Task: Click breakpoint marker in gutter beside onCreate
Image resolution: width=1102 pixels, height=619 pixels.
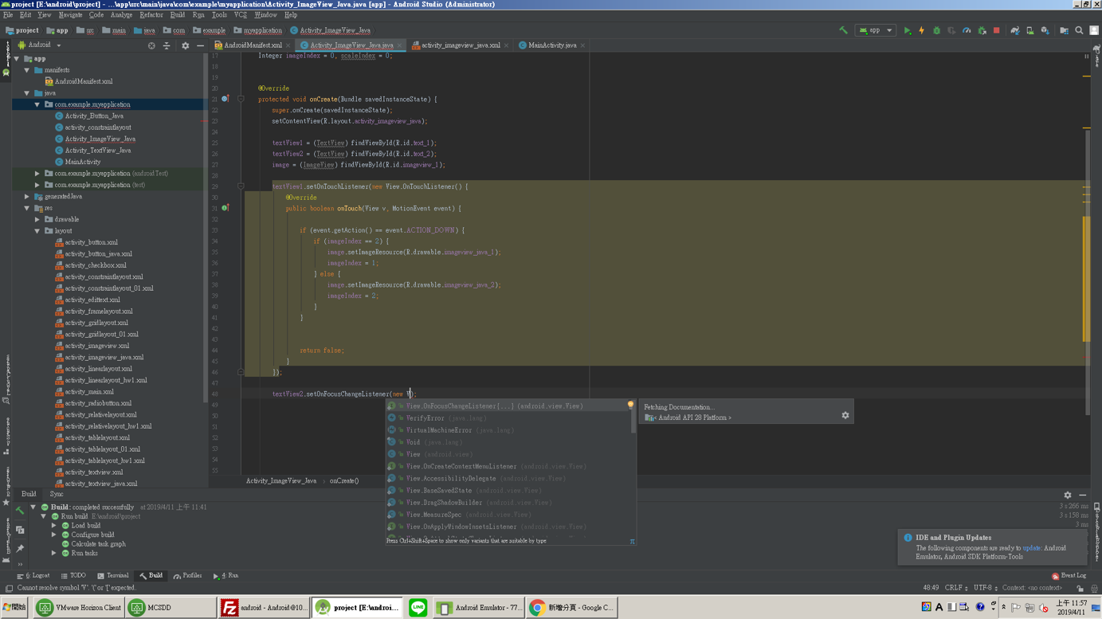Action: pos(225,99)
